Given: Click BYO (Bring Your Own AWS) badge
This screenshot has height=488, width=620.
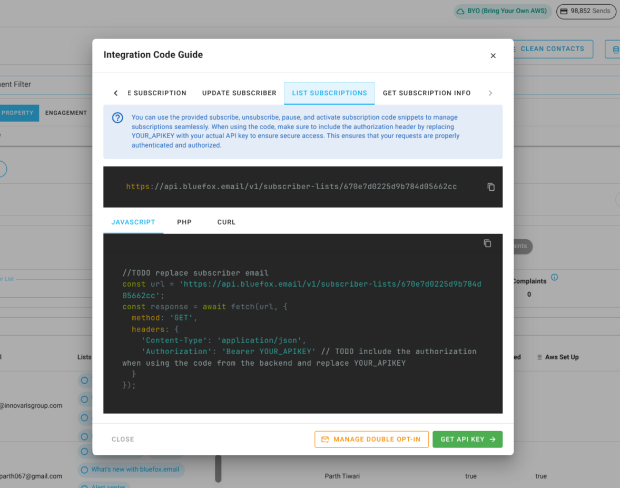Looking at the screenshot, I should (503, 11).
